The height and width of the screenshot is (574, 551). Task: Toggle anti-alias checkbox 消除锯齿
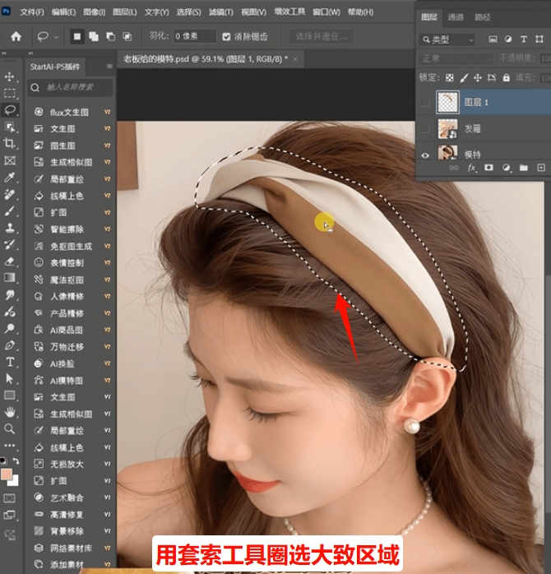[x=226, y=37]
